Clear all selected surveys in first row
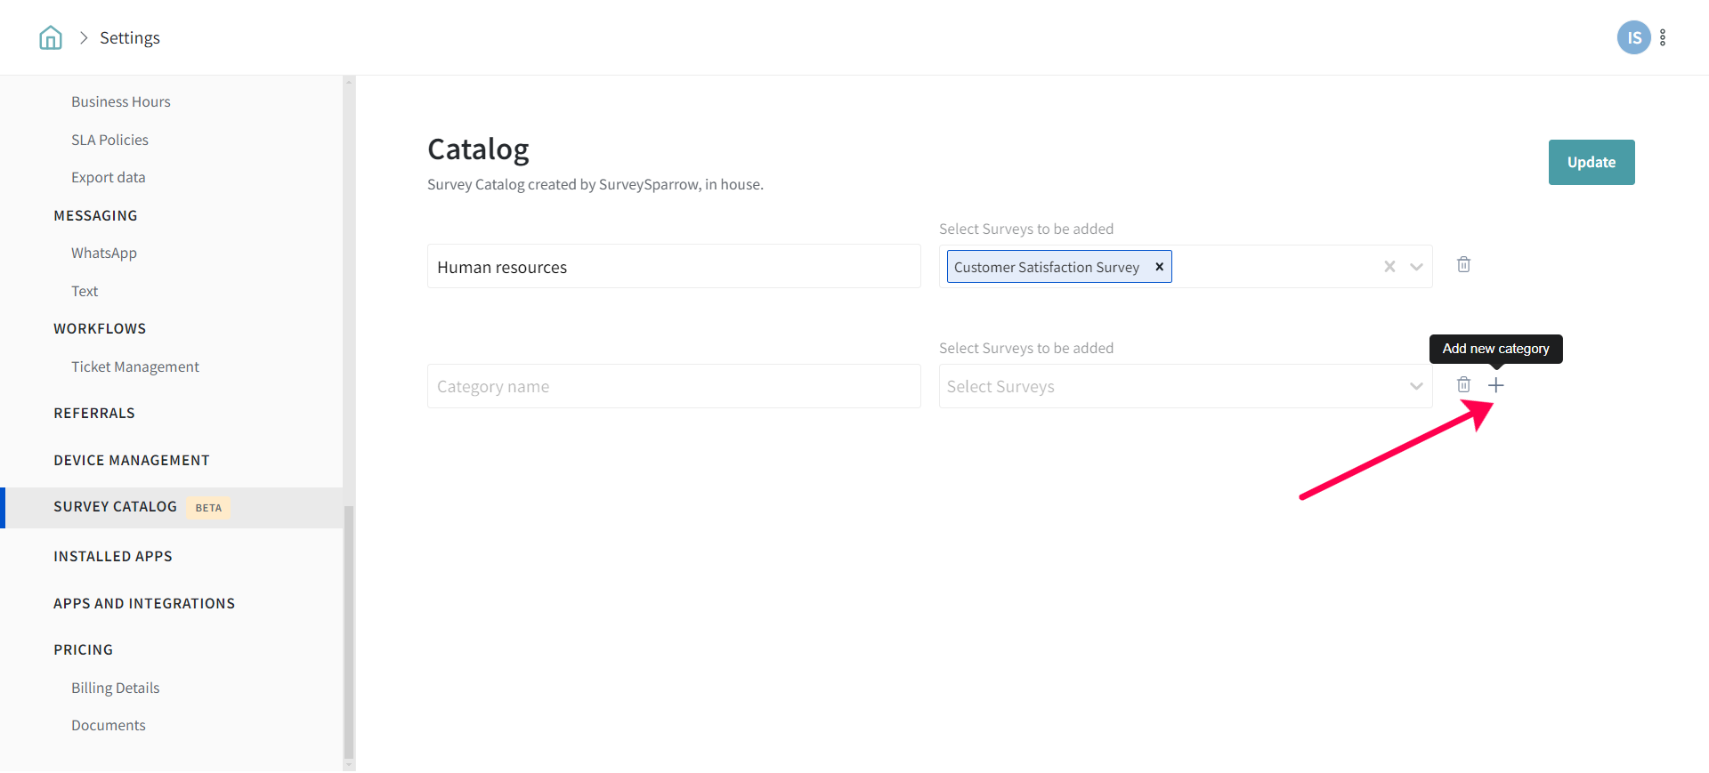Viewport: 1709px width, 773px height. [1389, 267]
